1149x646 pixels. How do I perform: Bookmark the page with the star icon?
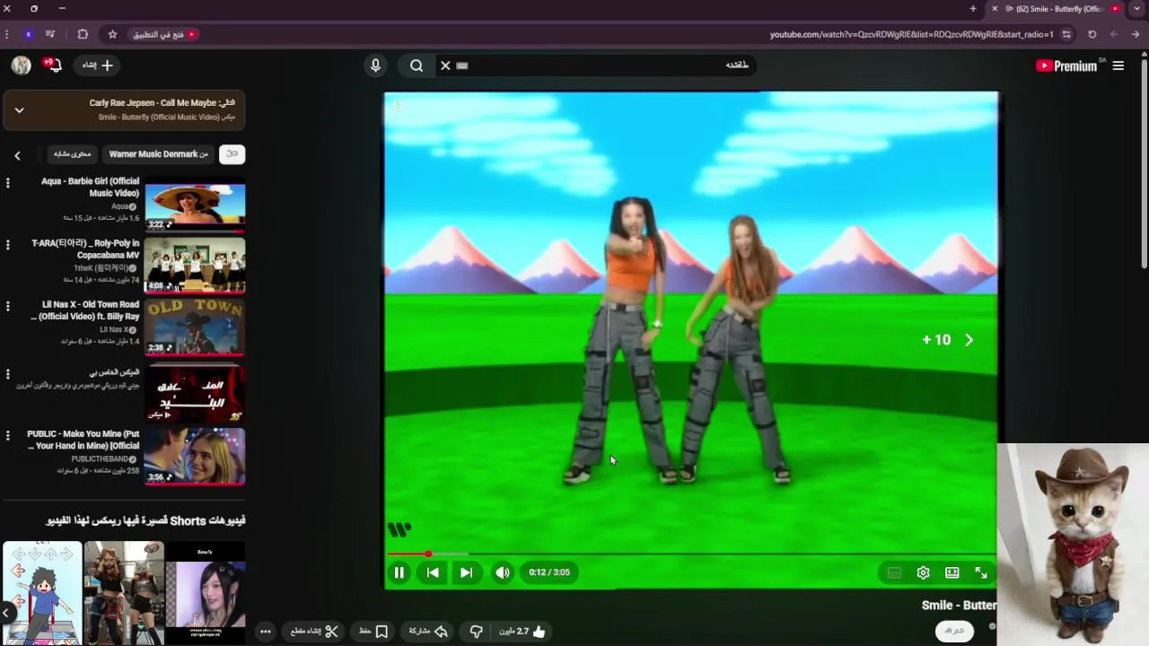click(x=112, y=34)
